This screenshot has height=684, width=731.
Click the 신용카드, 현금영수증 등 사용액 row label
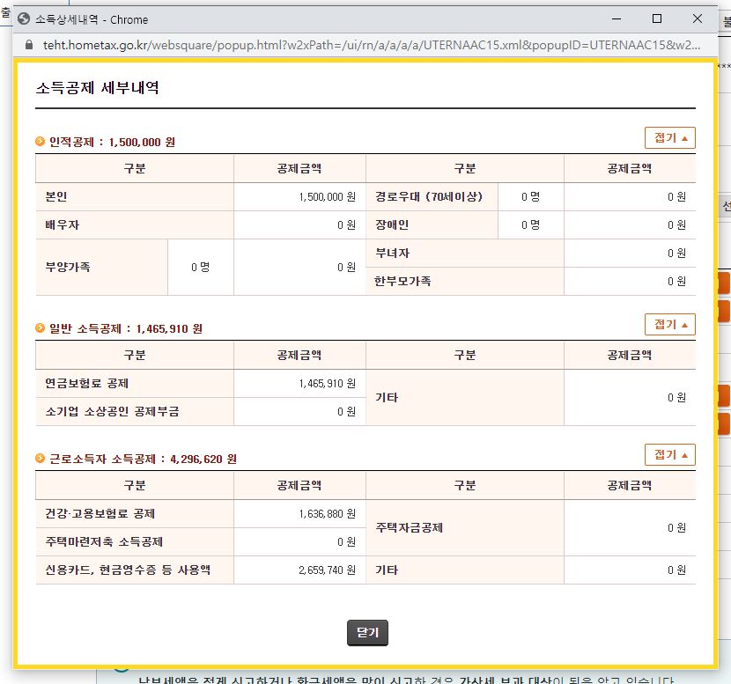coord(128,570)
